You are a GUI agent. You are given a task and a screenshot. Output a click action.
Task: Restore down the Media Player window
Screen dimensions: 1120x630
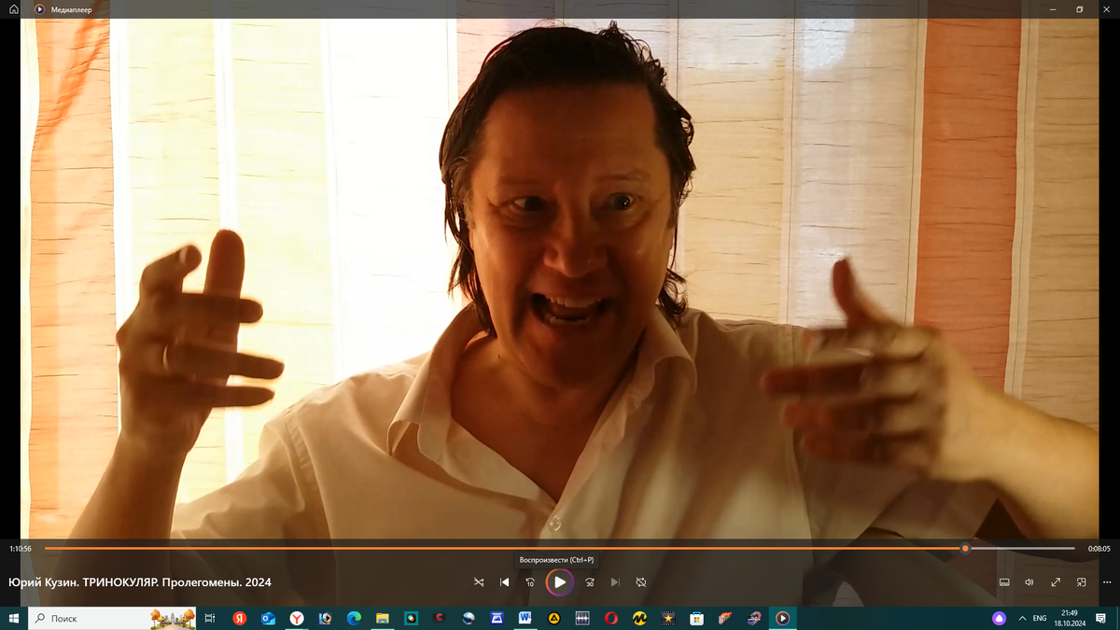tap(1079, 9)
